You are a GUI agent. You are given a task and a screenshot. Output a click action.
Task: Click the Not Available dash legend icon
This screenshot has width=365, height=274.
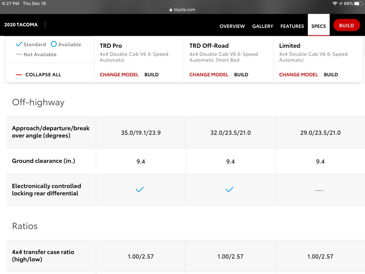pyautogui.click(x=19, y=54)
